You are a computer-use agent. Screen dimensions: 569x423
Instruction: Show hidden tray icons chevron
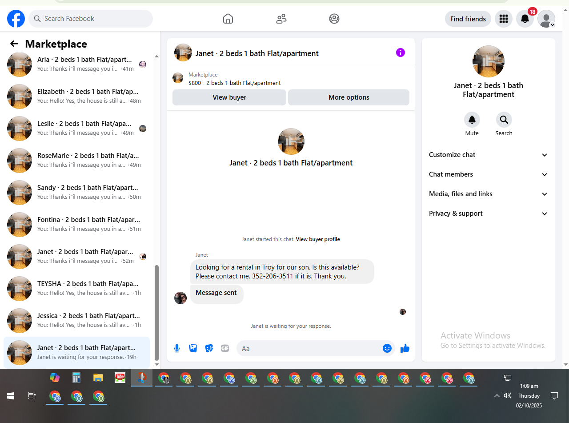497,395
